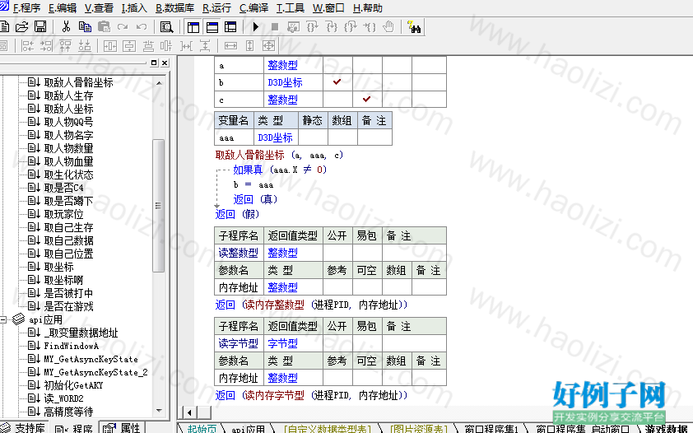Toggle 易包 cell for 读整数型 subroutine

tap(367, 253)
